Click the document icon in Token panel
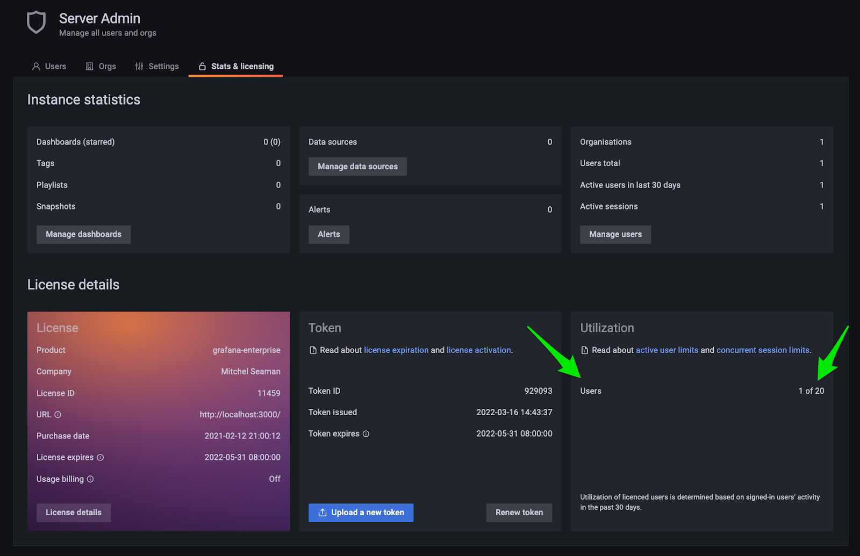Screen dimensions: 860x556 pos(313,350)
